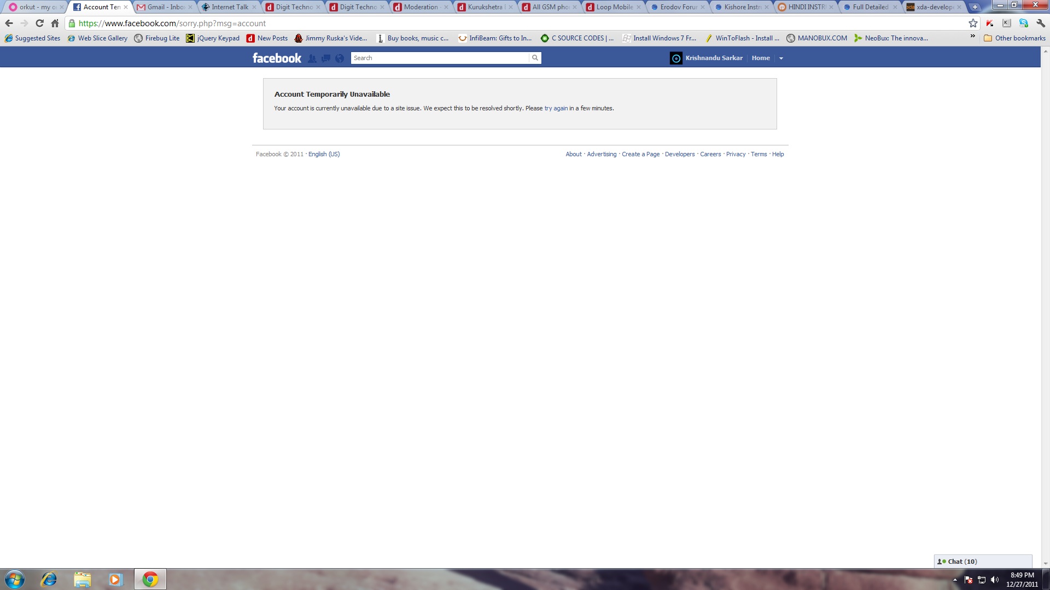
Task: Expand the bookmarks overflow chevron
Action: pos(972,37)
